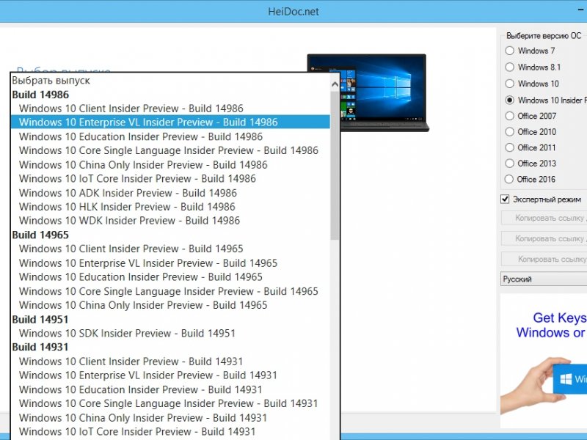Pick Core Single Language Build 14965
The width and height of the screenshot is (587, 440).
[x=170, y=291]
